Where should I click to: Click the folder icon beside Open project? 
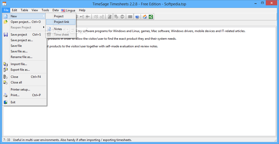click(x=6, y=22)
